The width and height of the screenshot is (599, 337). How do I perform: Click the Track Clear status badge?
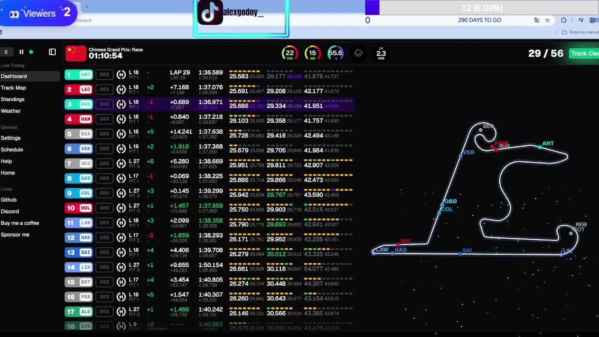click(x=584, y=53)
